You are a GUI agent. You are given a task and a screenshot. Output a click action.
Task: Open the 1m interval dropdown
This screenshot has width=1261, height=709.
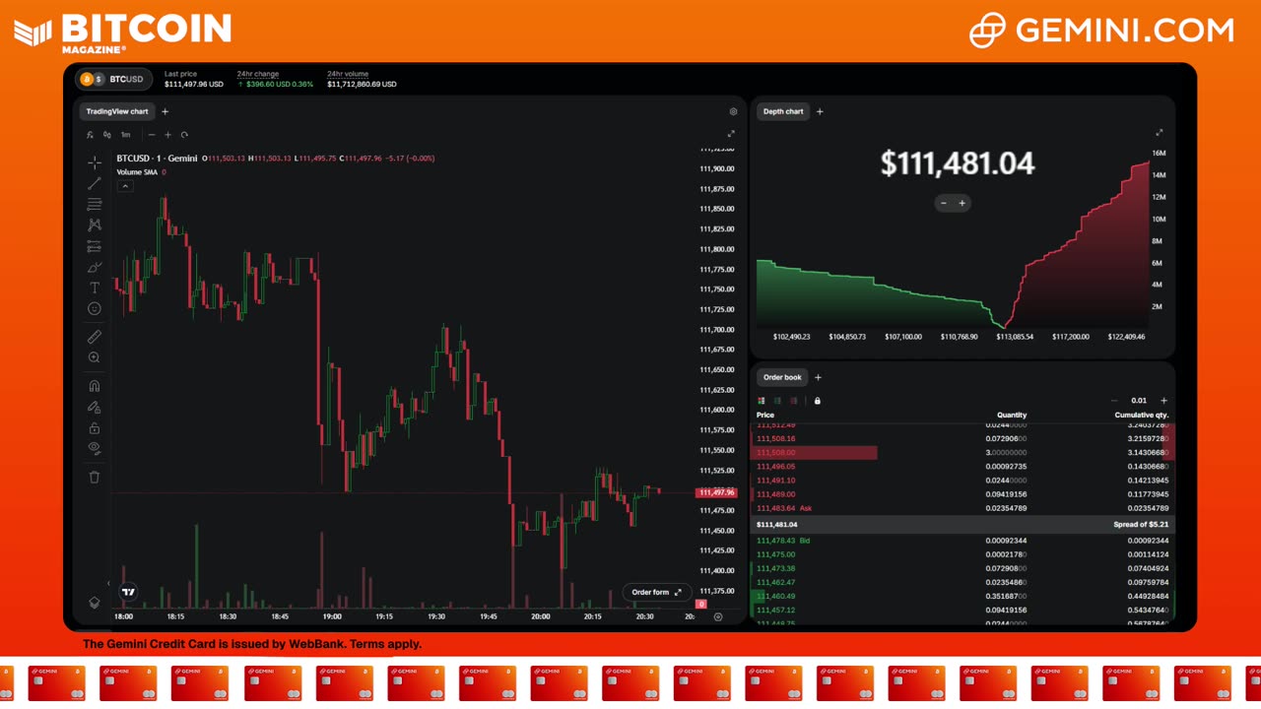[126, 135]
